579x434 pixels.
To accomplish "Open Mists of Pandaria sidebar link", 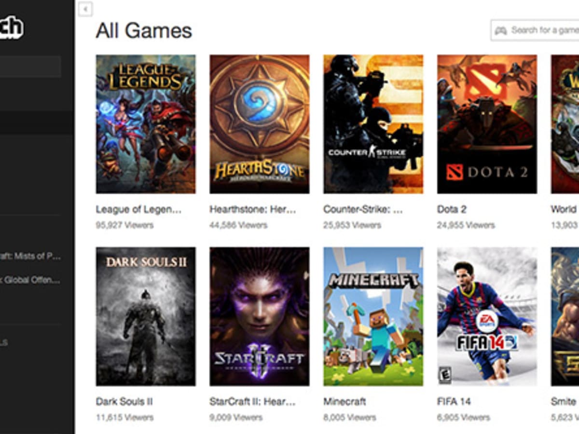I will point(30,257).
